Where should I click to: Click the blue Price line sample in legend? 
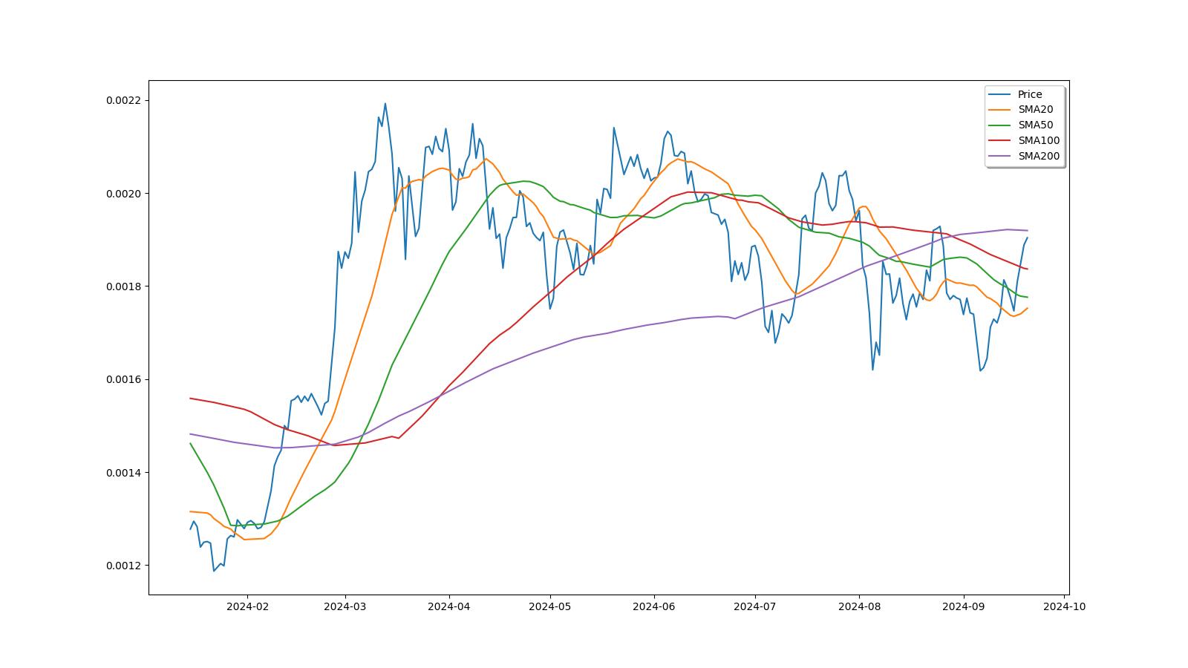tap(1000, 94)
